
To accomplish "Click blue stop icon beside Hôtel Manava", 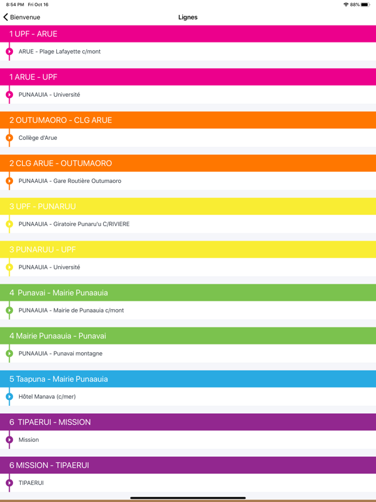I will click(x=9, y=397).
